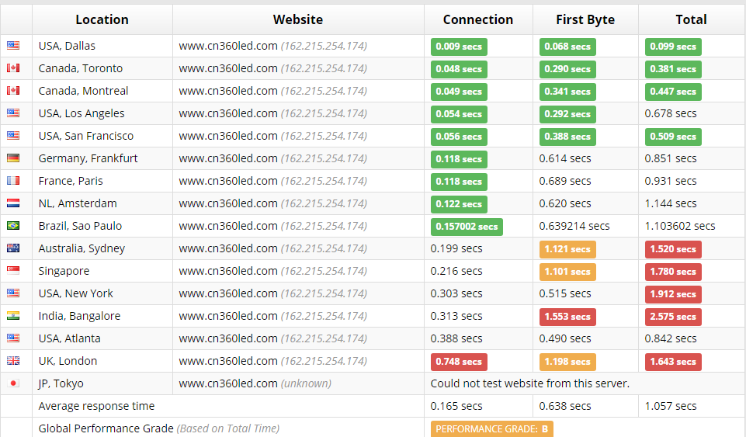This screenshot has height=437, width=746.
Task: Click the red 1.553 secs first byte badge
Action: [567, 317]
